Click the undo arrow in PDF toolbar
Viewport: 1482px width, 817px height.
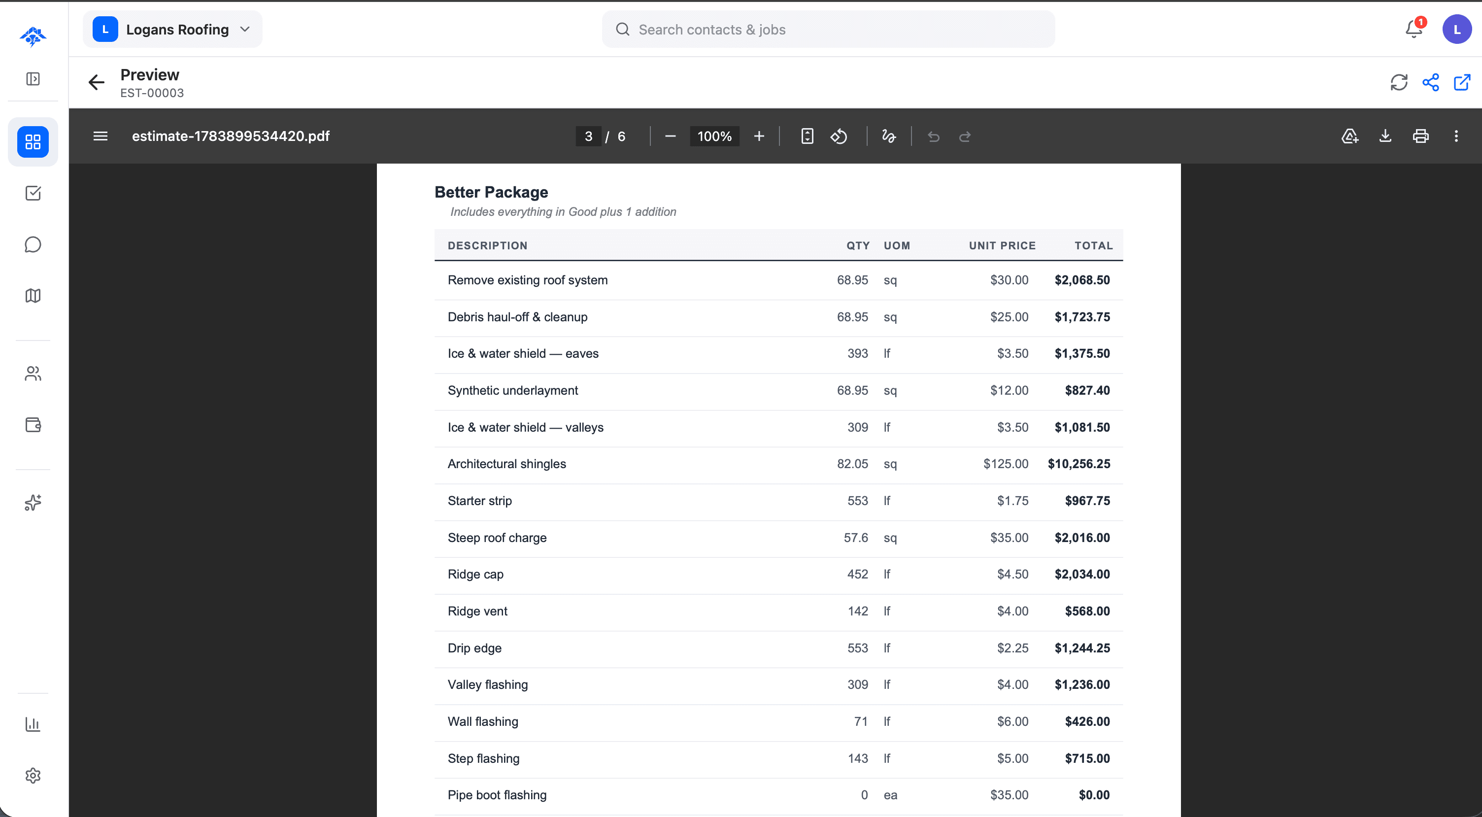[x=934, y=136]
